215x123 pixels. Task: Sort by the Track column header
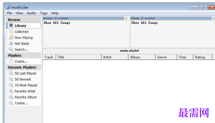click(49, 57)
